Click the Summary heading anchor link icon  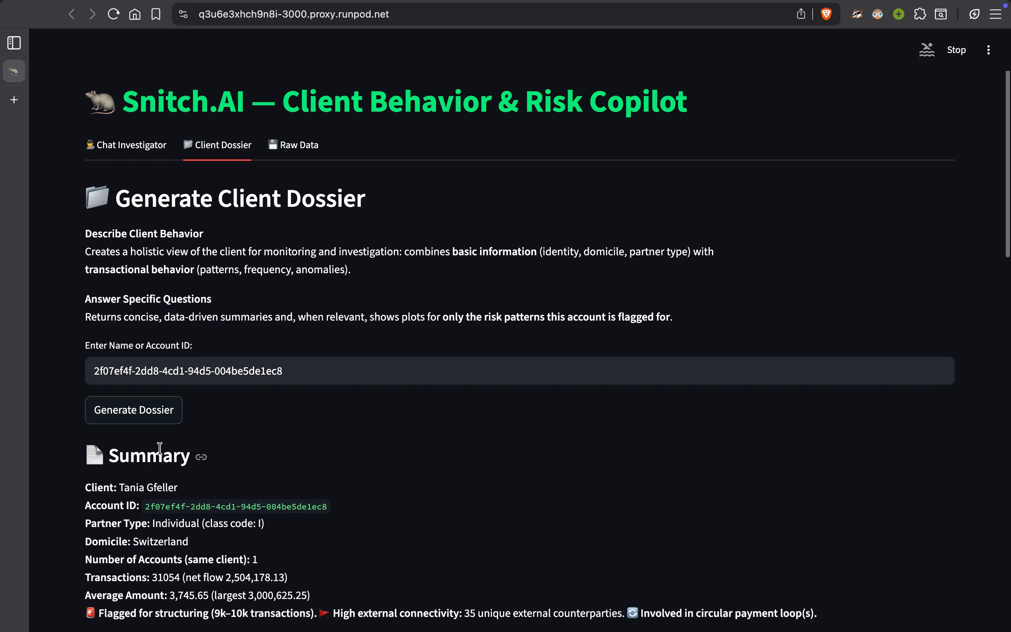[201, 457]
